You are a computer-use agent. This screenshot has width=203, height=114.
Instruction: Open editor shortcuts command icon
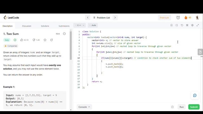coord(187,25)
